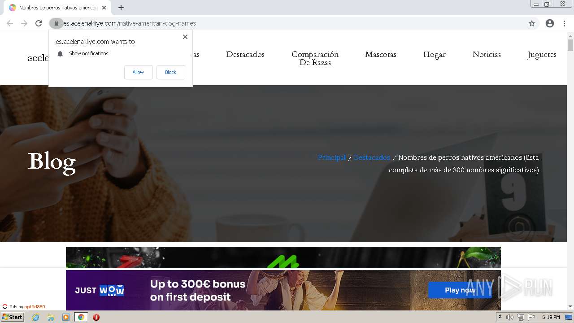Switch to Chrome in the taskbar
This screenshot has width=574, height=323.
[x=81, y=317]
